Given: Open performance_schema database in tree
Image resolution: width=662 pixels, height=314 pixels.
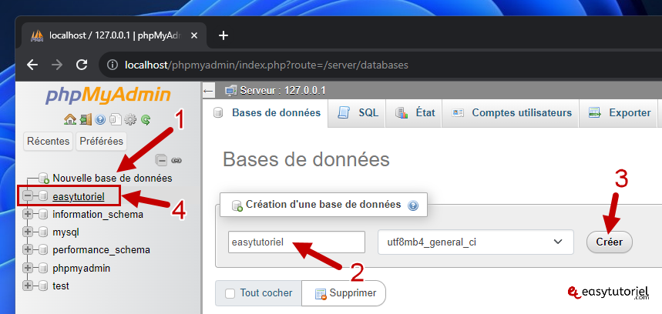Looking at the screenshot, I should click(x=101, y=249).
